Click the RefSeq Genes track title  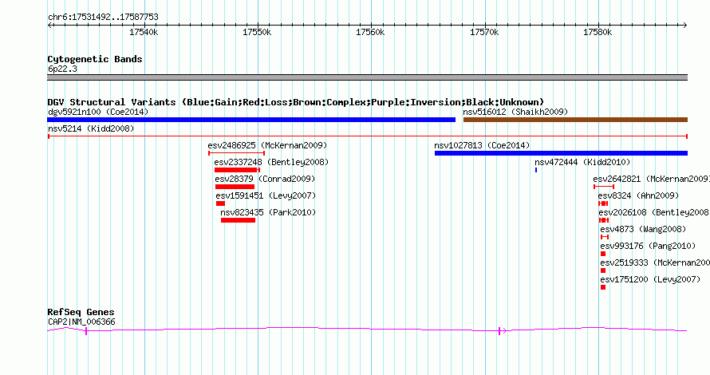(81, 312)
